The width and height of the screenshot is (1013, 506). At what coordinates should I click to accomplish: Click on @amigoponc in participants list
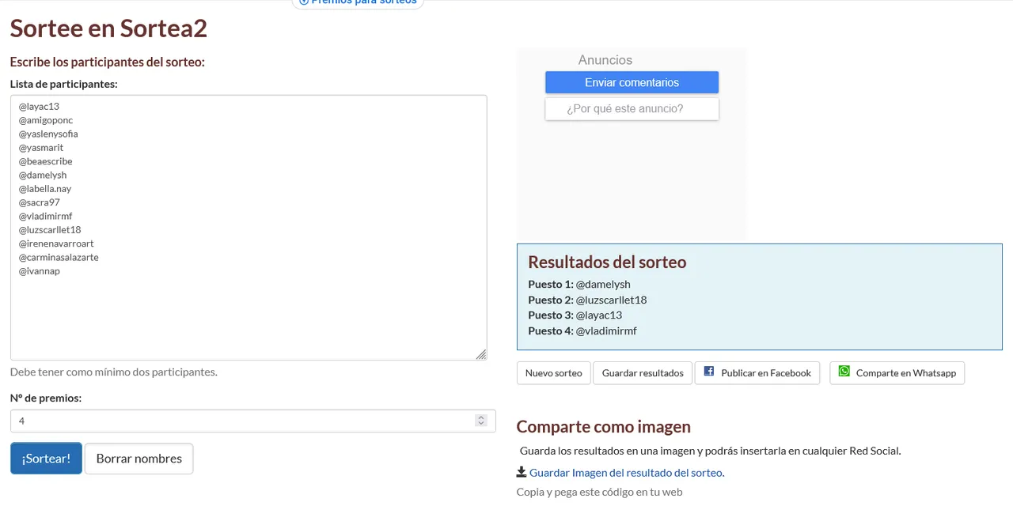[x=46, y=120]
